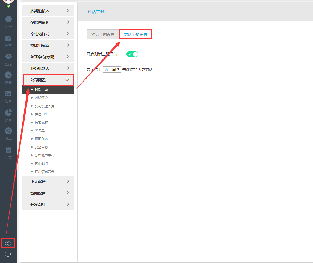The width and height of the screenshot is (313, 263).
Task: Open the 日志 clipboard icon
Action: coord(8,150)
